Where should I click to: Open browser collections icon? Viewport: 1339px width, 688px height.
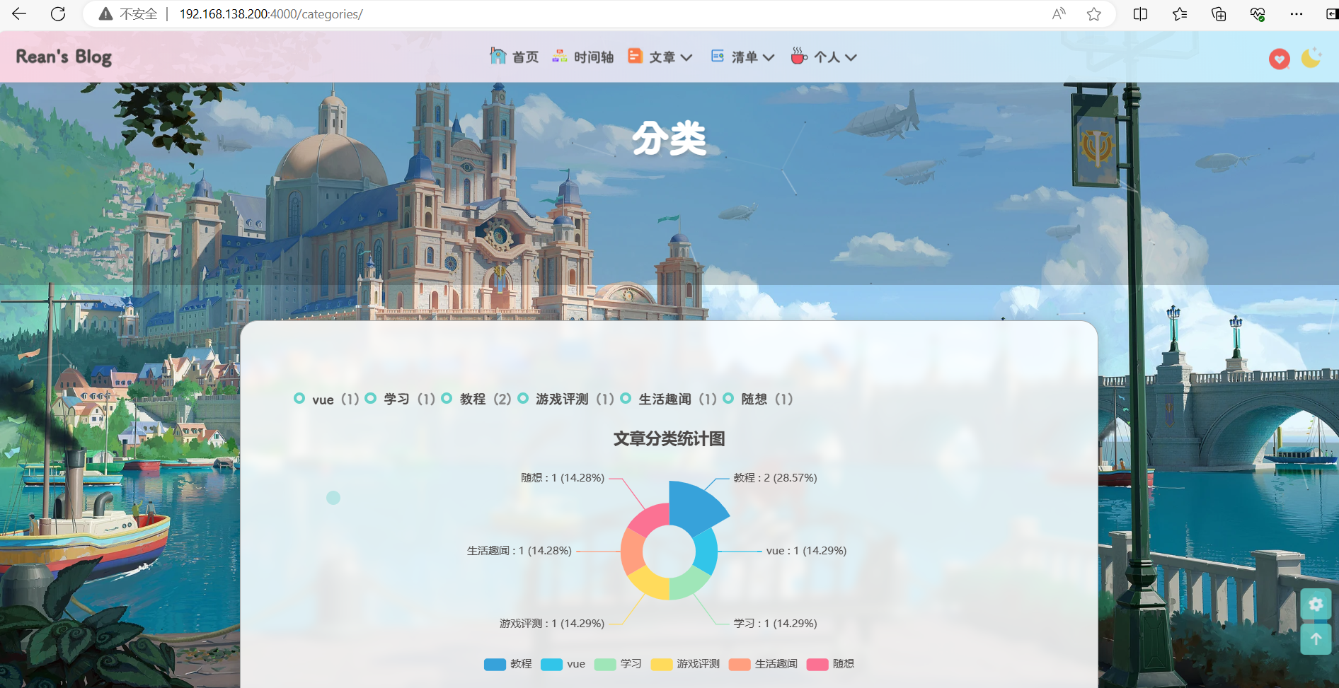point(1219,14)
